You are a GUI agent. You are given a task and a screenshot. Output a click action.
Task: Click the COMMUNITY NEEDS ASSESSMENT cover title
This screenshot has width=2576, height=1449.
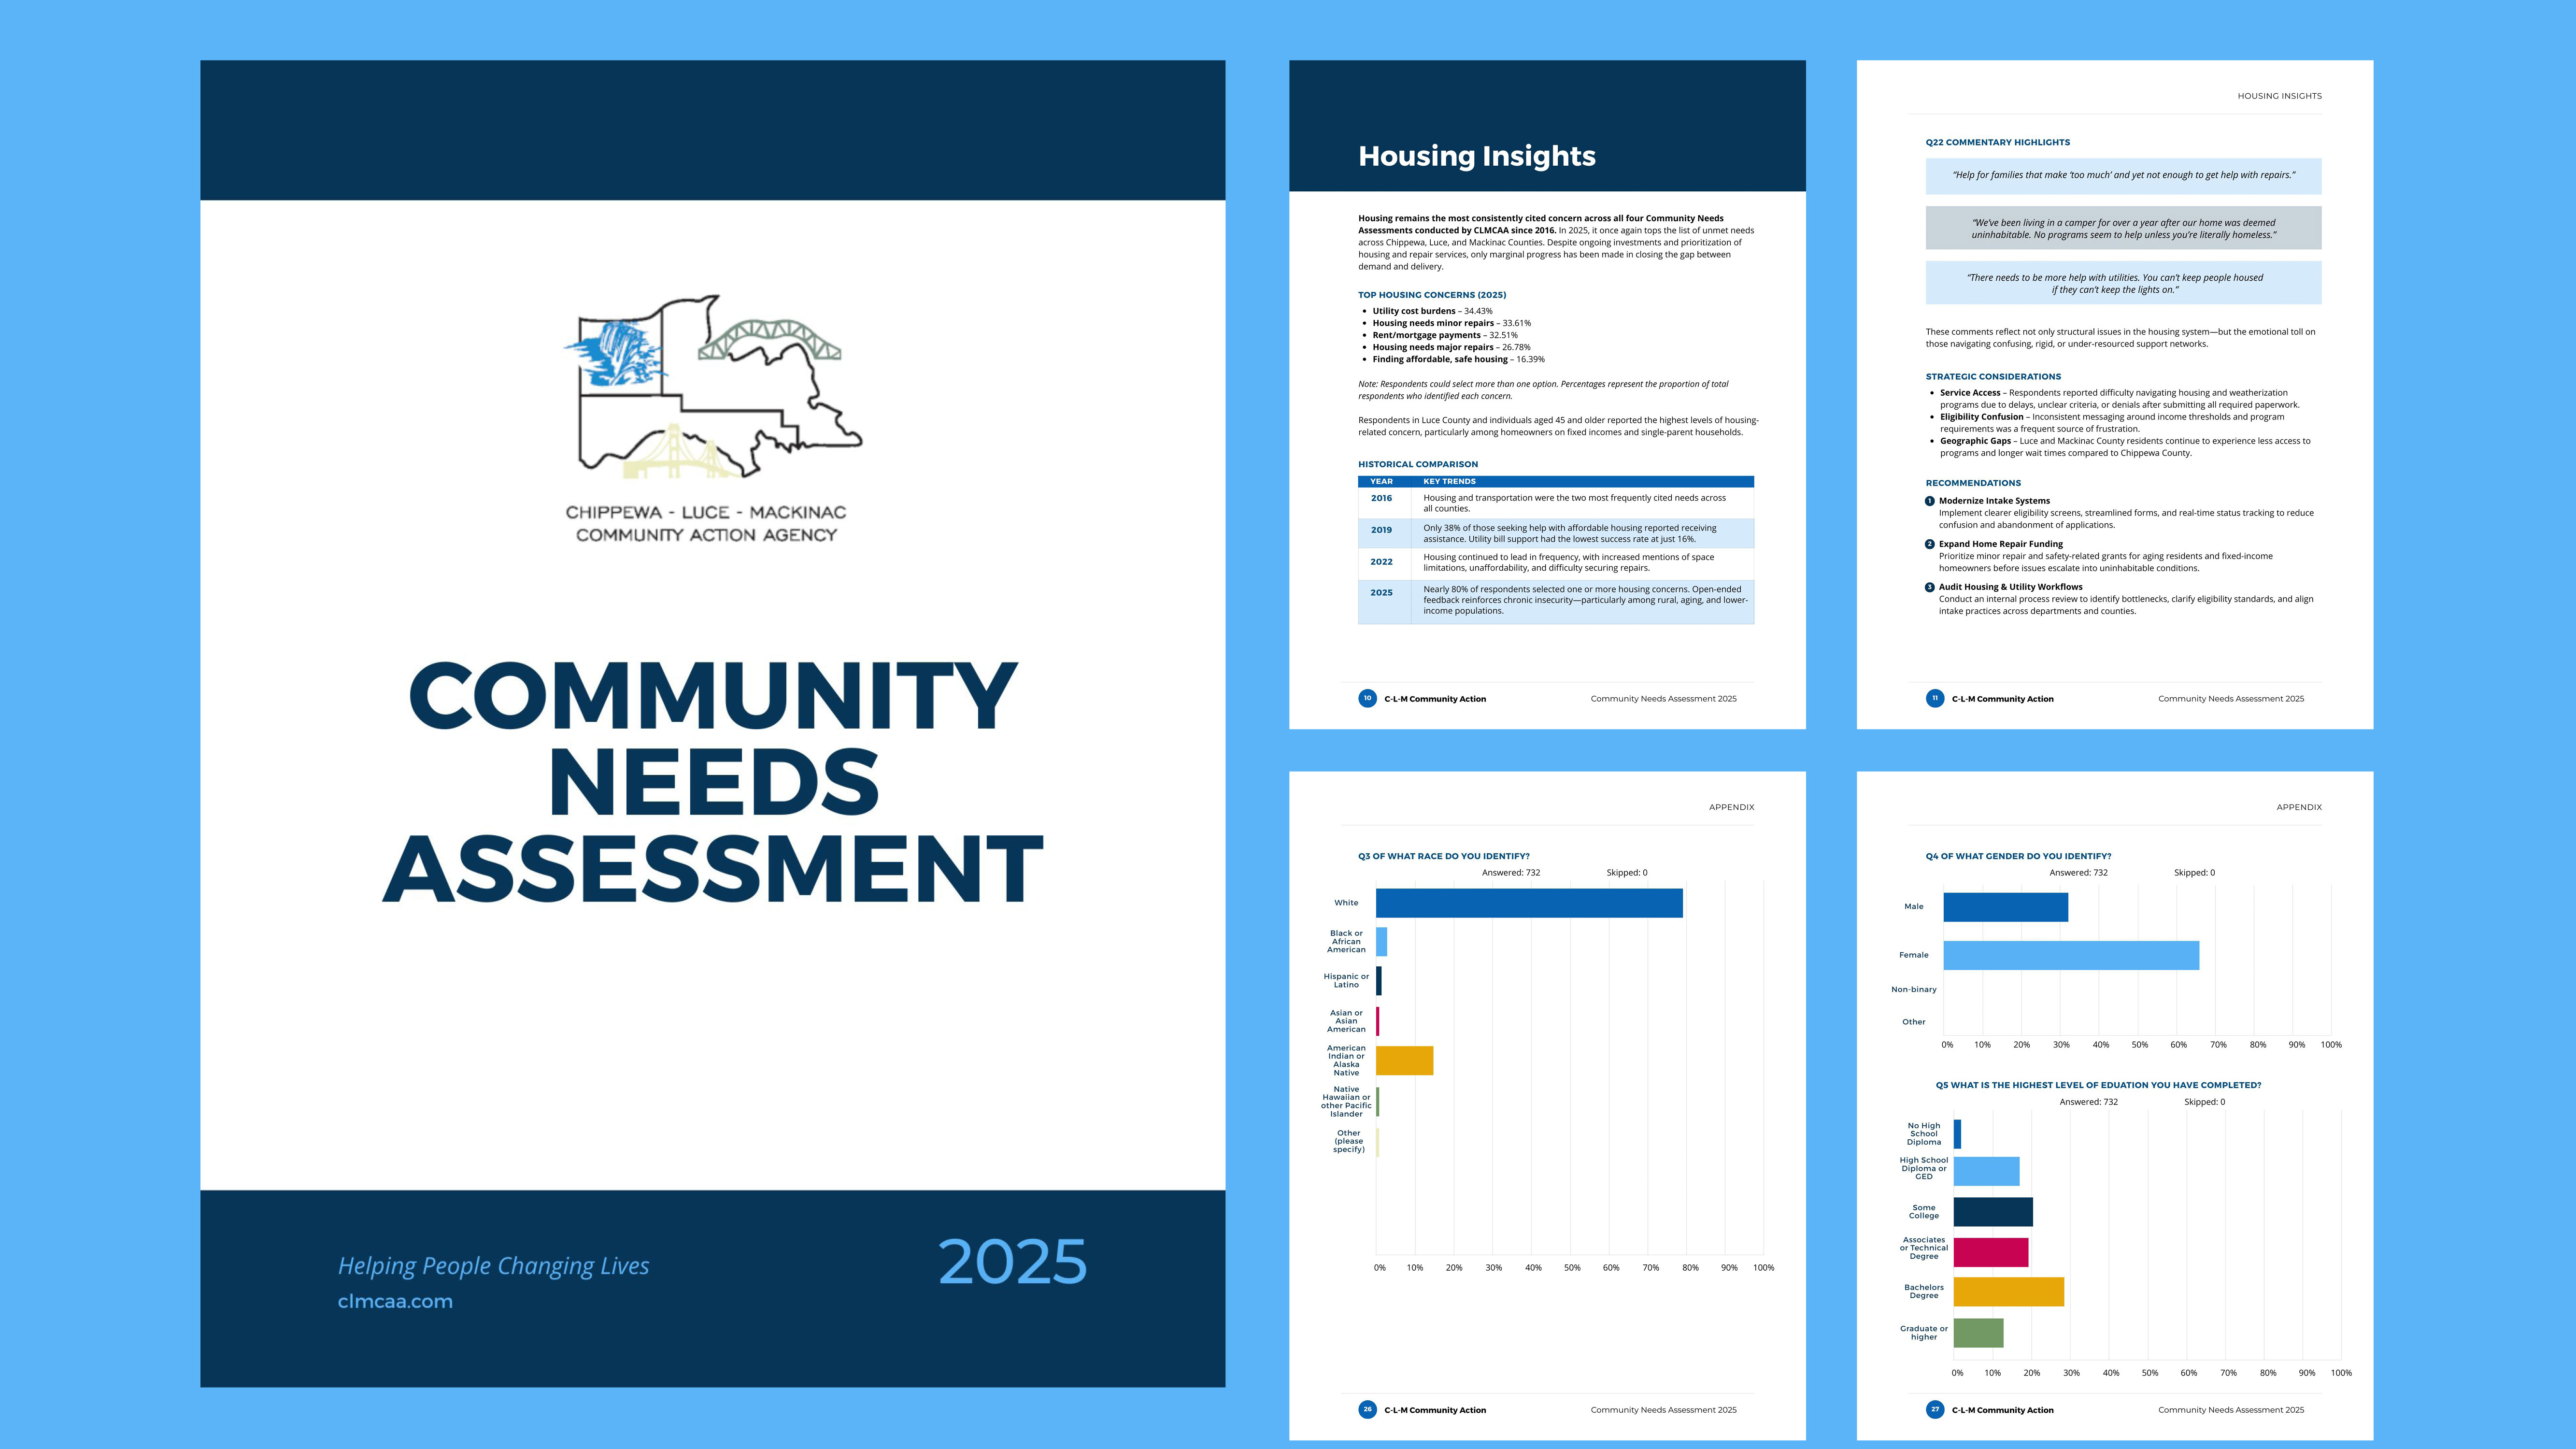(x=712, y=782)
